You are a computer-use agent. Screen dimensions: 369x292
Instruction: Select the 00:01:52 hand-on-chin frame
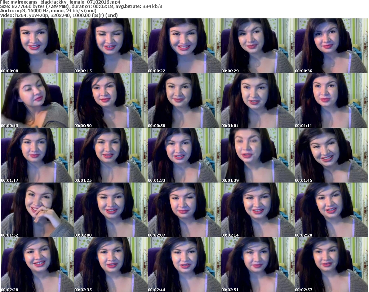[37, 210]
